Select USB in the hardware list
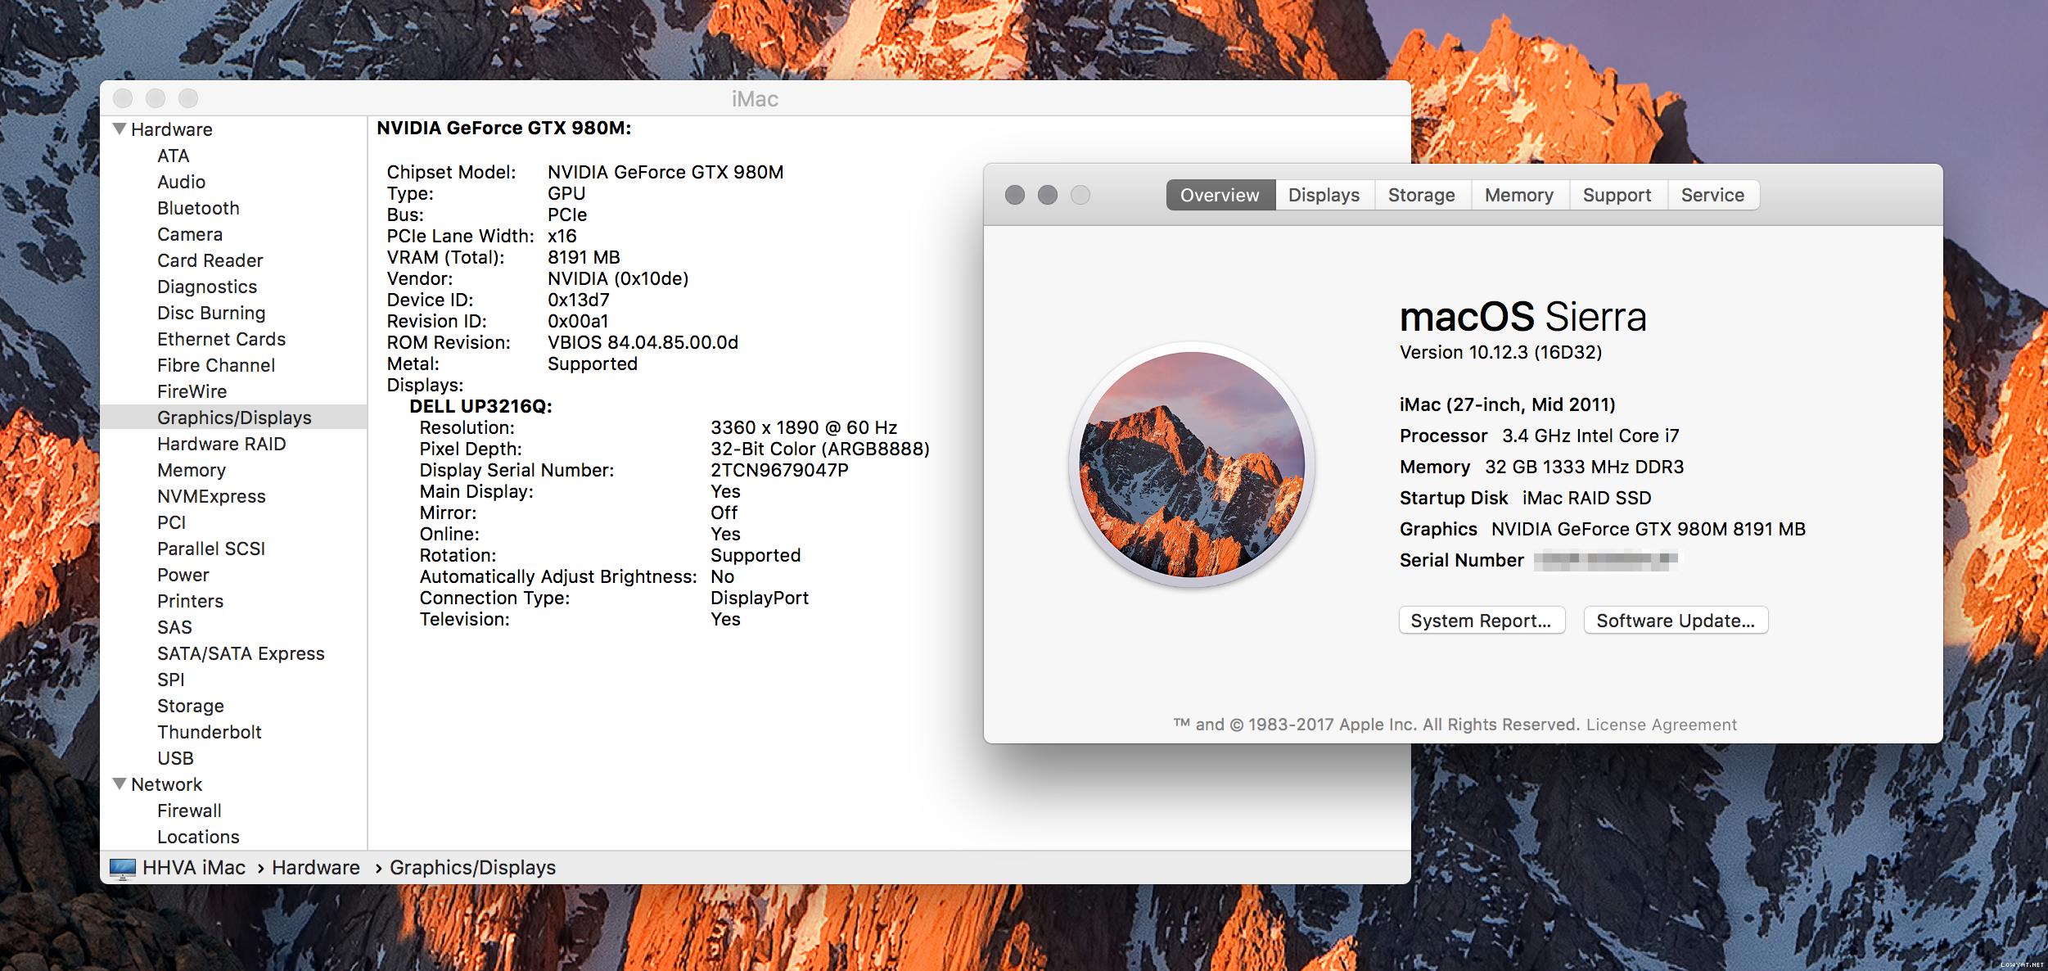 [x=175, y=758]
